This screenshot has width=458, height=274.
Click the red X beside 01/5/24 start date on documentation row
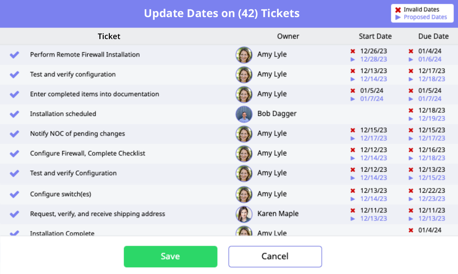[x=352, y=90]
